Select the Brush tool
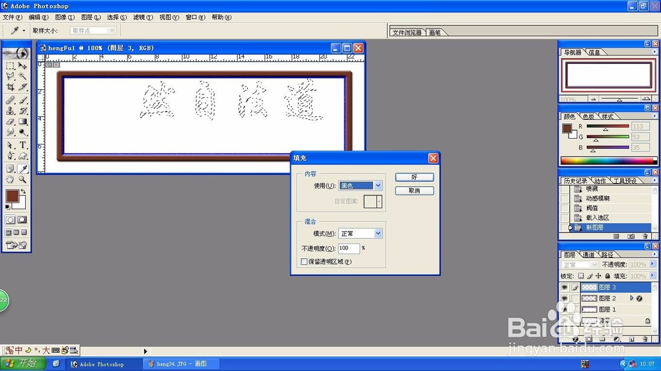 tap(22, 100)
